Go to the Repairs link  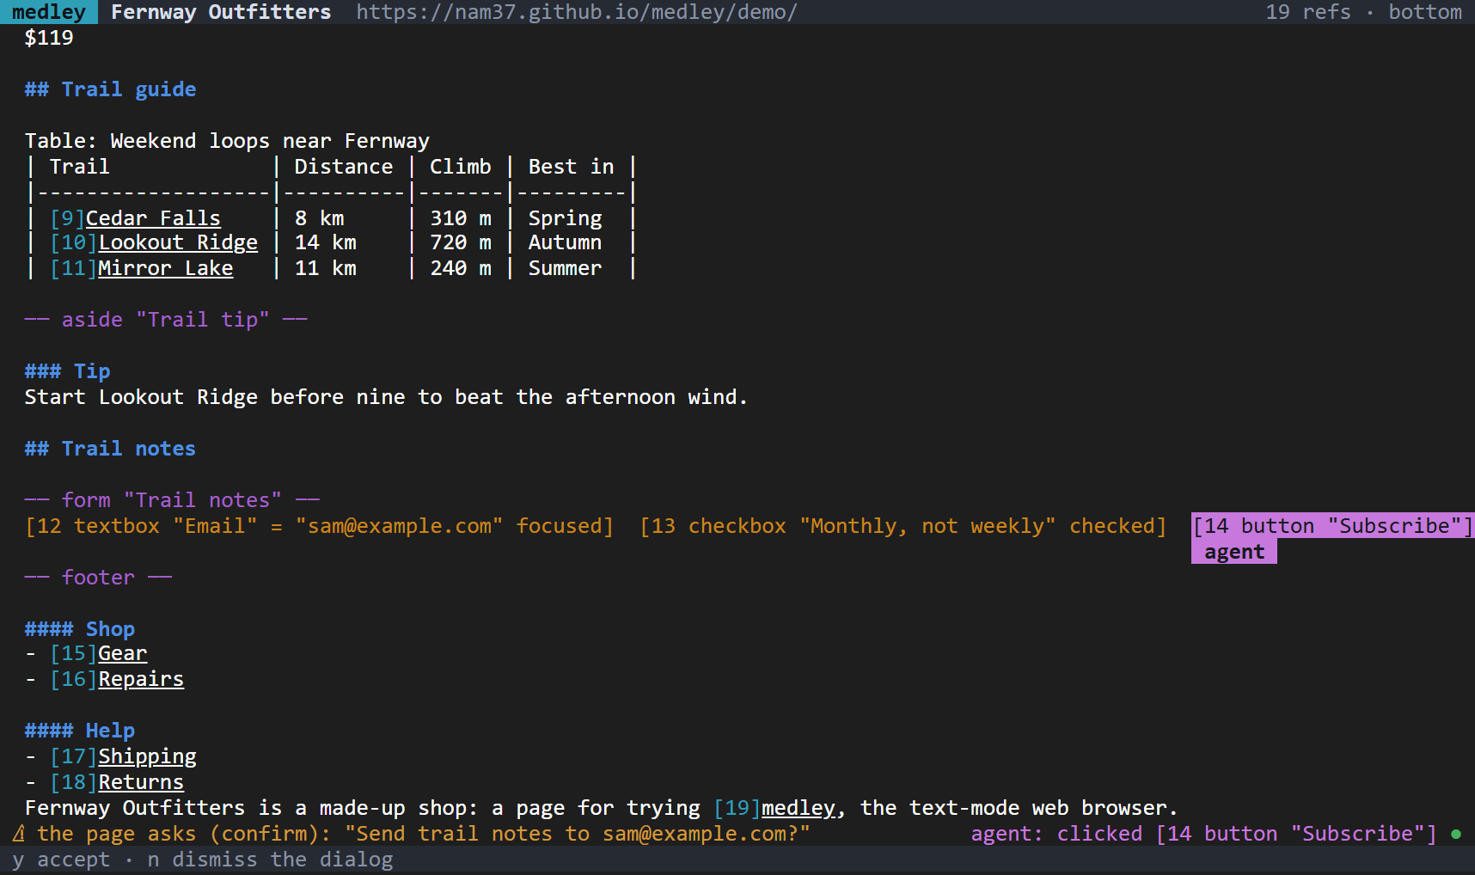click(141, 680)
